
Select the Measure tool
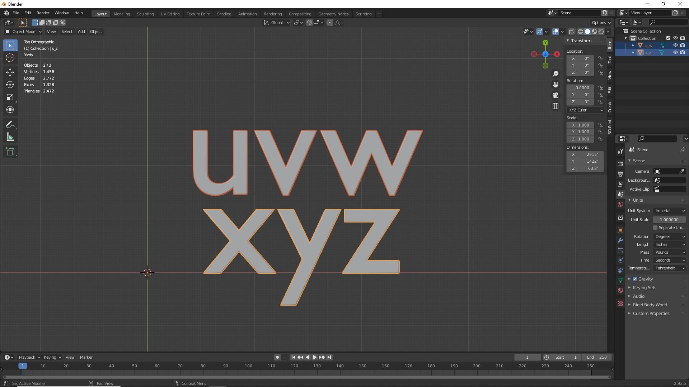pyautogui.click(x=10, y=137)
